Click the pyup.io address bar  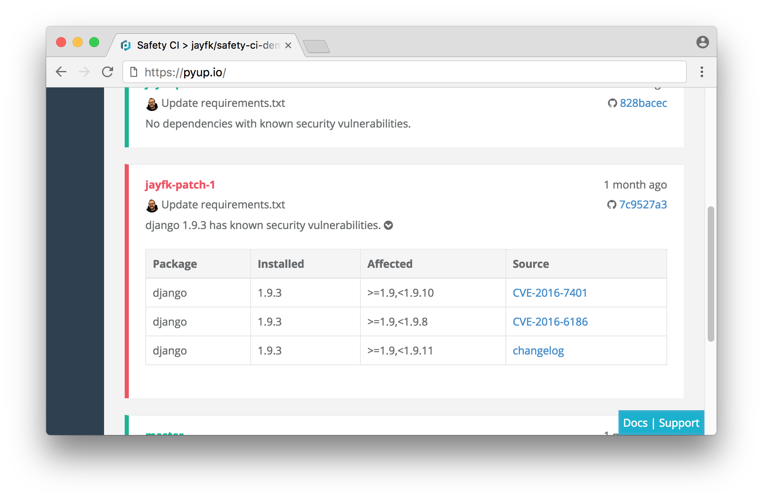[405, 72]
